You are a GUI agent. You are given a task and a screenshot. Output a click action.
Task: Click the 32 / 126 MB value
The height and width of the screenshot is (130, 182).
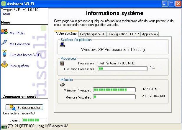coord(151,89)
